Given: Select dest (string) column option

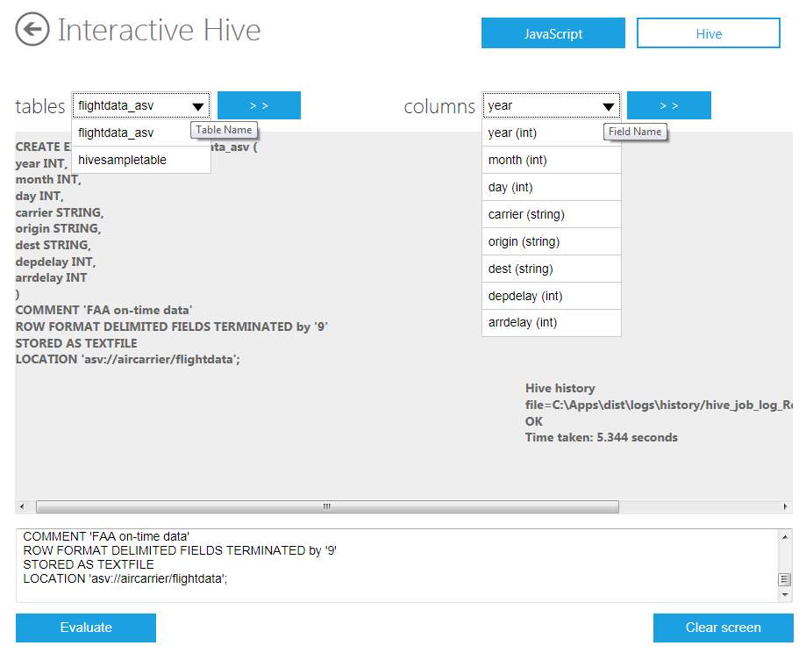Looking at the screenshot, I should click(x=551, y=269).
